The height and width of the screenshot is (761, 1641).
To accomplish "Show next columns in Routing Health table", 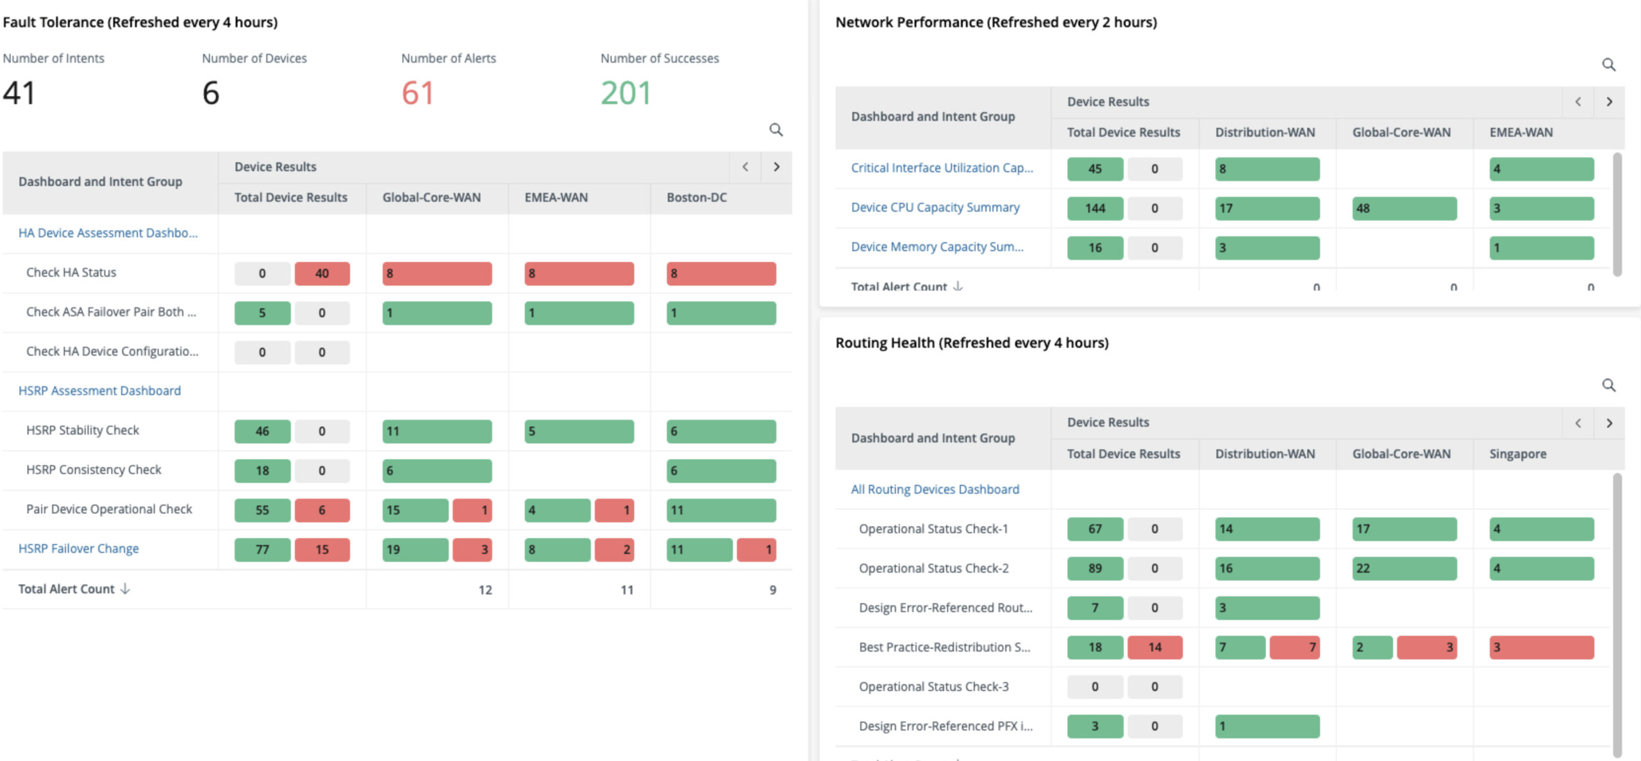I will 1609,423.
